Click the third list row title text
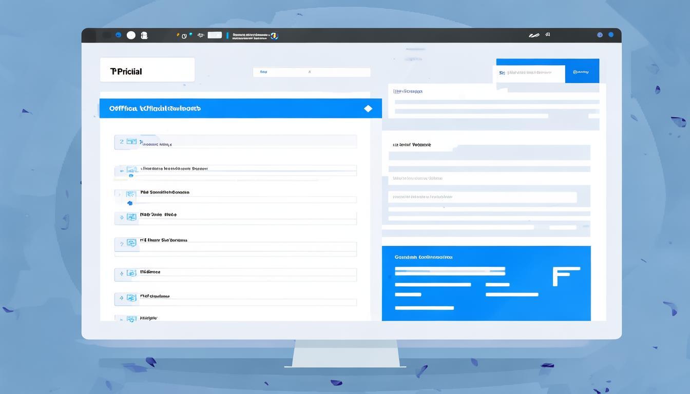 tap(165, 192)
